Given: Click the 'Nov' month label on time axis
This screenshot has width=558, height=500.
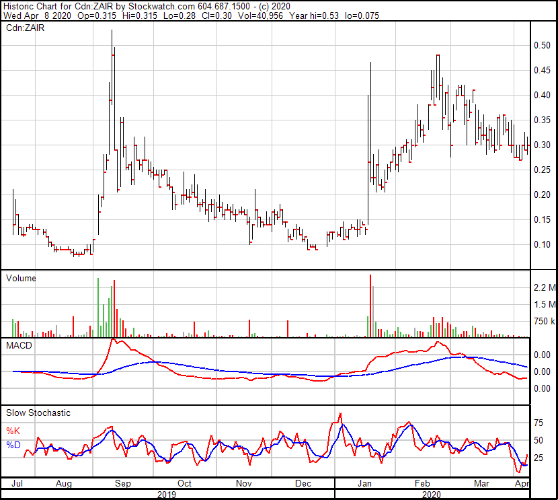Looking at the screenshot, I should 244,484.
